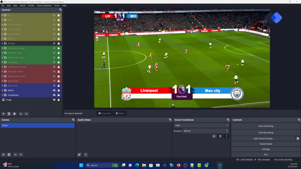
Task: Add a new source with plus icon
Action: click(3, 114)
